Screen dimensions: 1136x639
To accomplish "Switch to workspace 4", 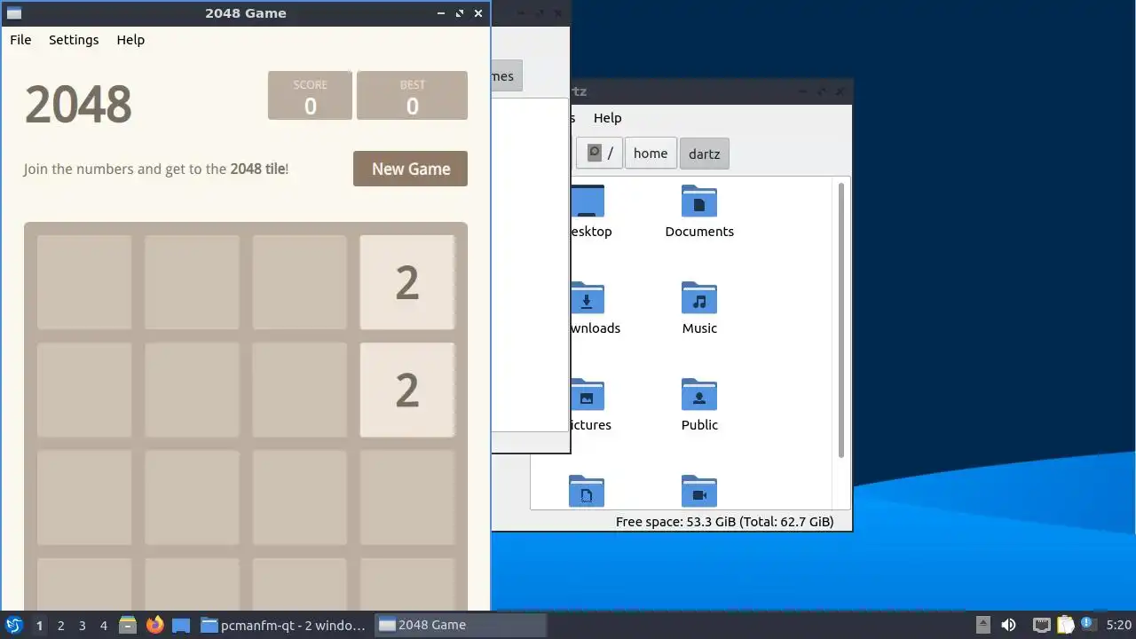I will click(x=104, y=625).
